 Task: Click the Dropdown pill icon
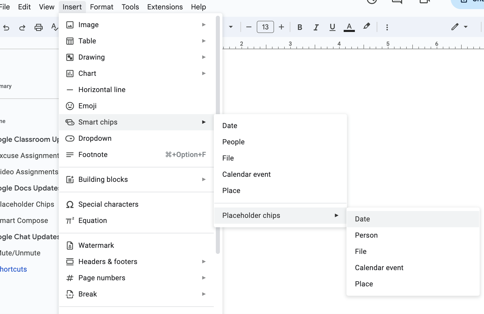[70, 138]
